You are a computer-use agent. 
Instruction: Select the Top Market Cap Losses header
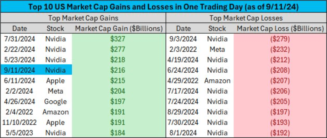pos(246,18)
